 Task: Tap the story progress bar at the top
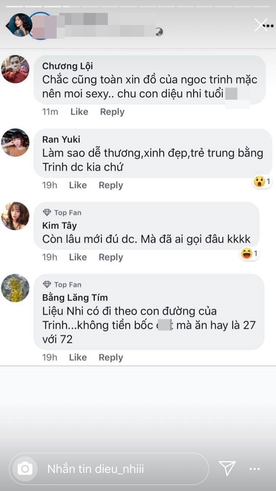pos(138,7)
